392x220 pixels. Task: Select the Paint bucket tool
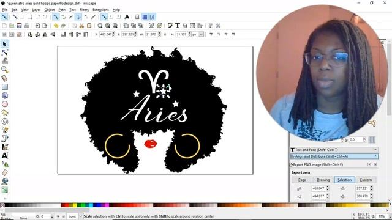pos(4,182)
